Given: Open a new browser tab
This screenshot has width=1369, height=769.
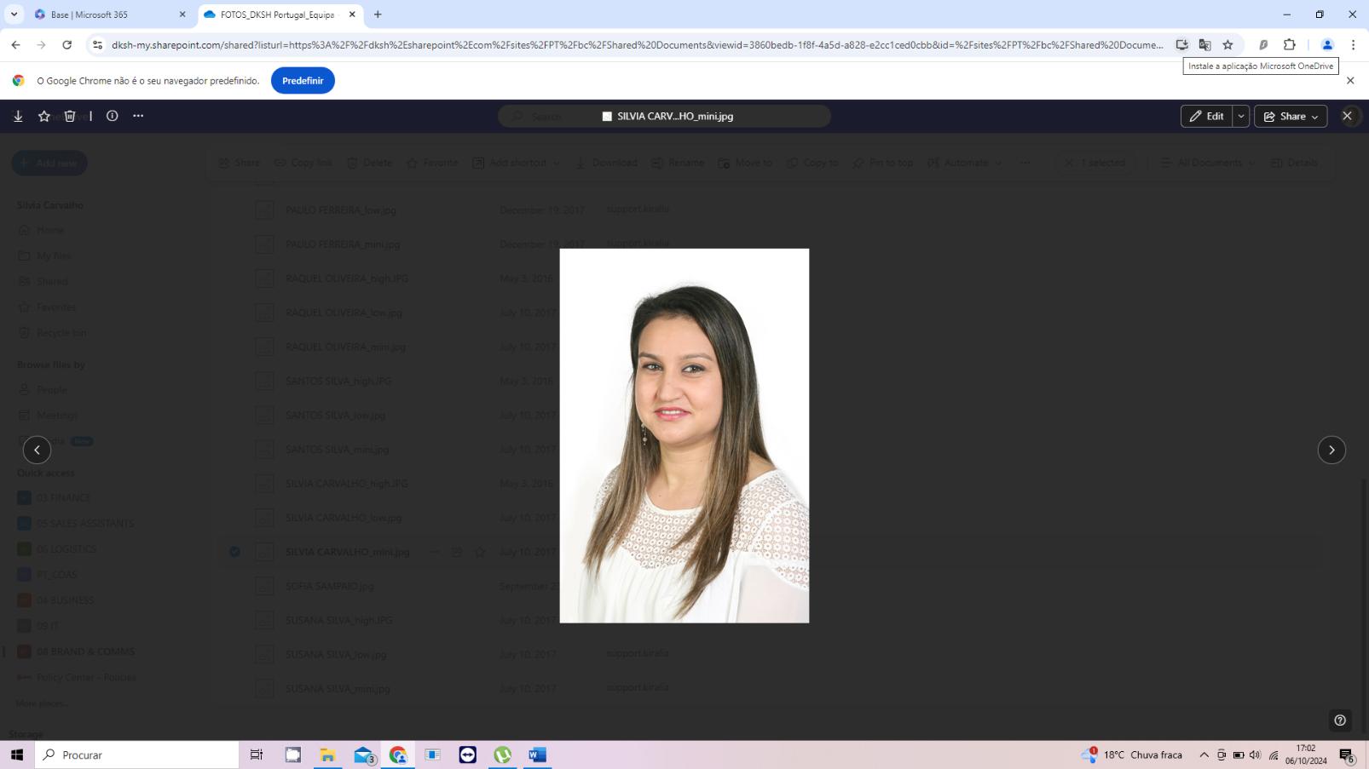Looking at the screenshot, I should tap(378, 14).
